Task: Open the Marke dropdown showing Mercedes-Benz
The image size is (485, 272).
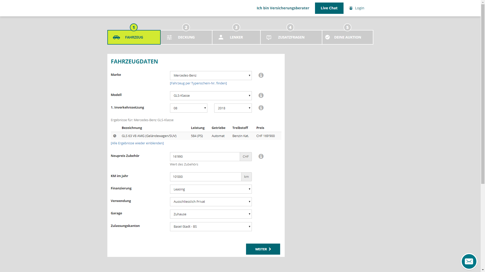Action: coord(211,76)
